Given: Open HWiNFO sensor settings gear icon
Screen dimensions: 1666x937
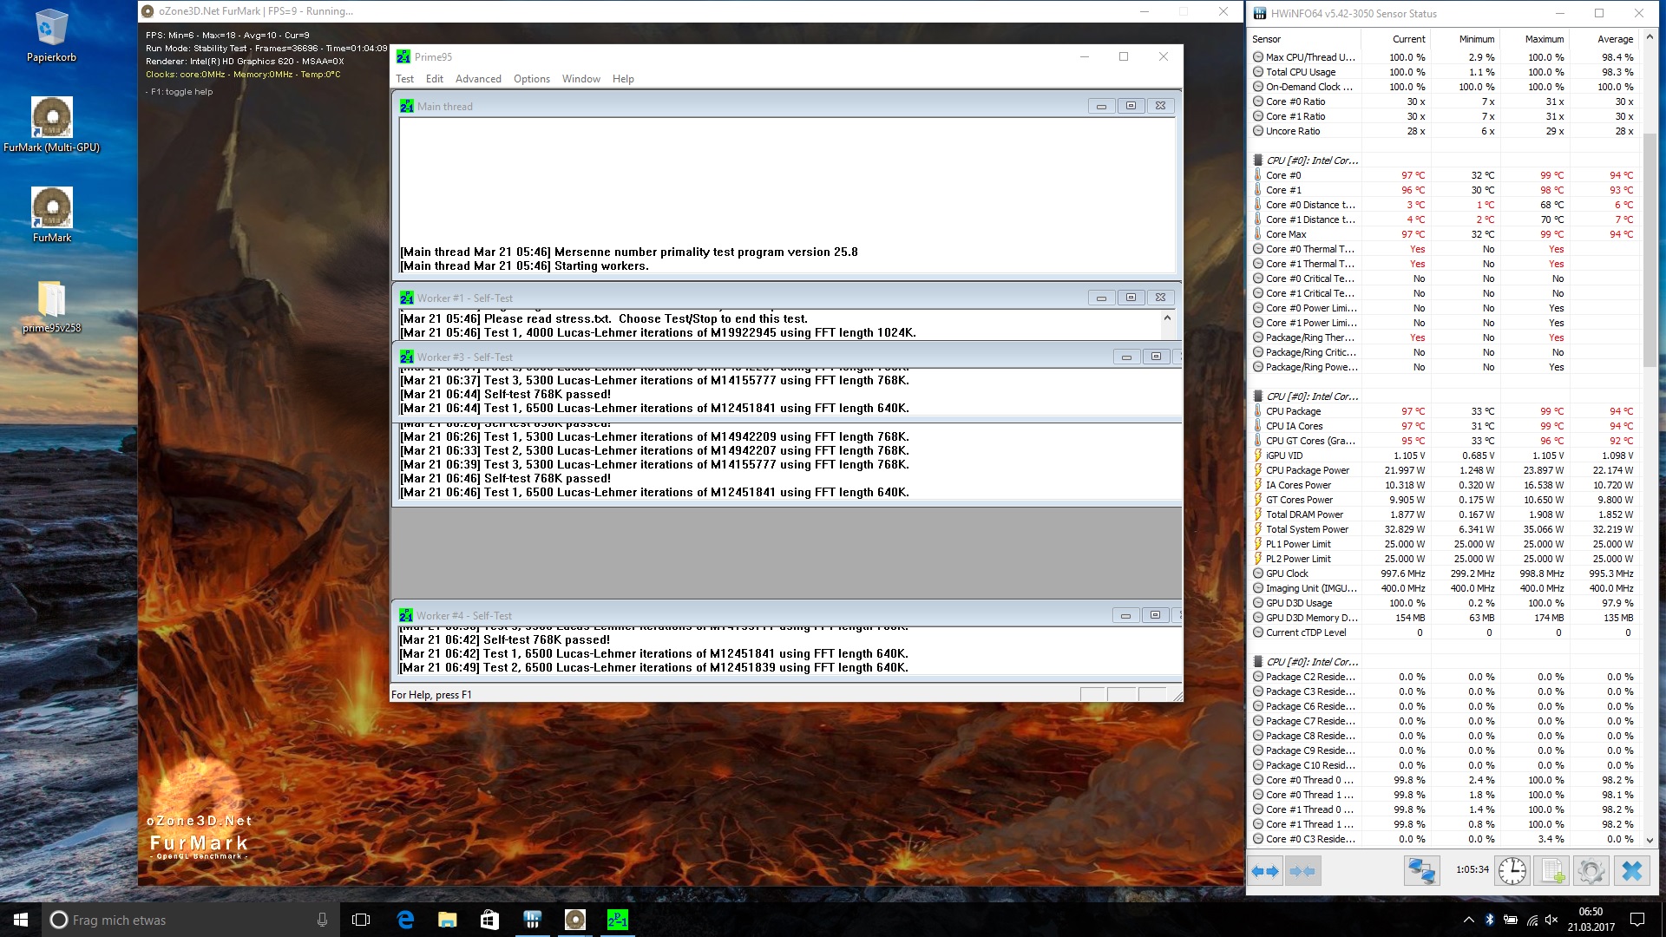Looking at the screenshot, I should pos(1591,871).
